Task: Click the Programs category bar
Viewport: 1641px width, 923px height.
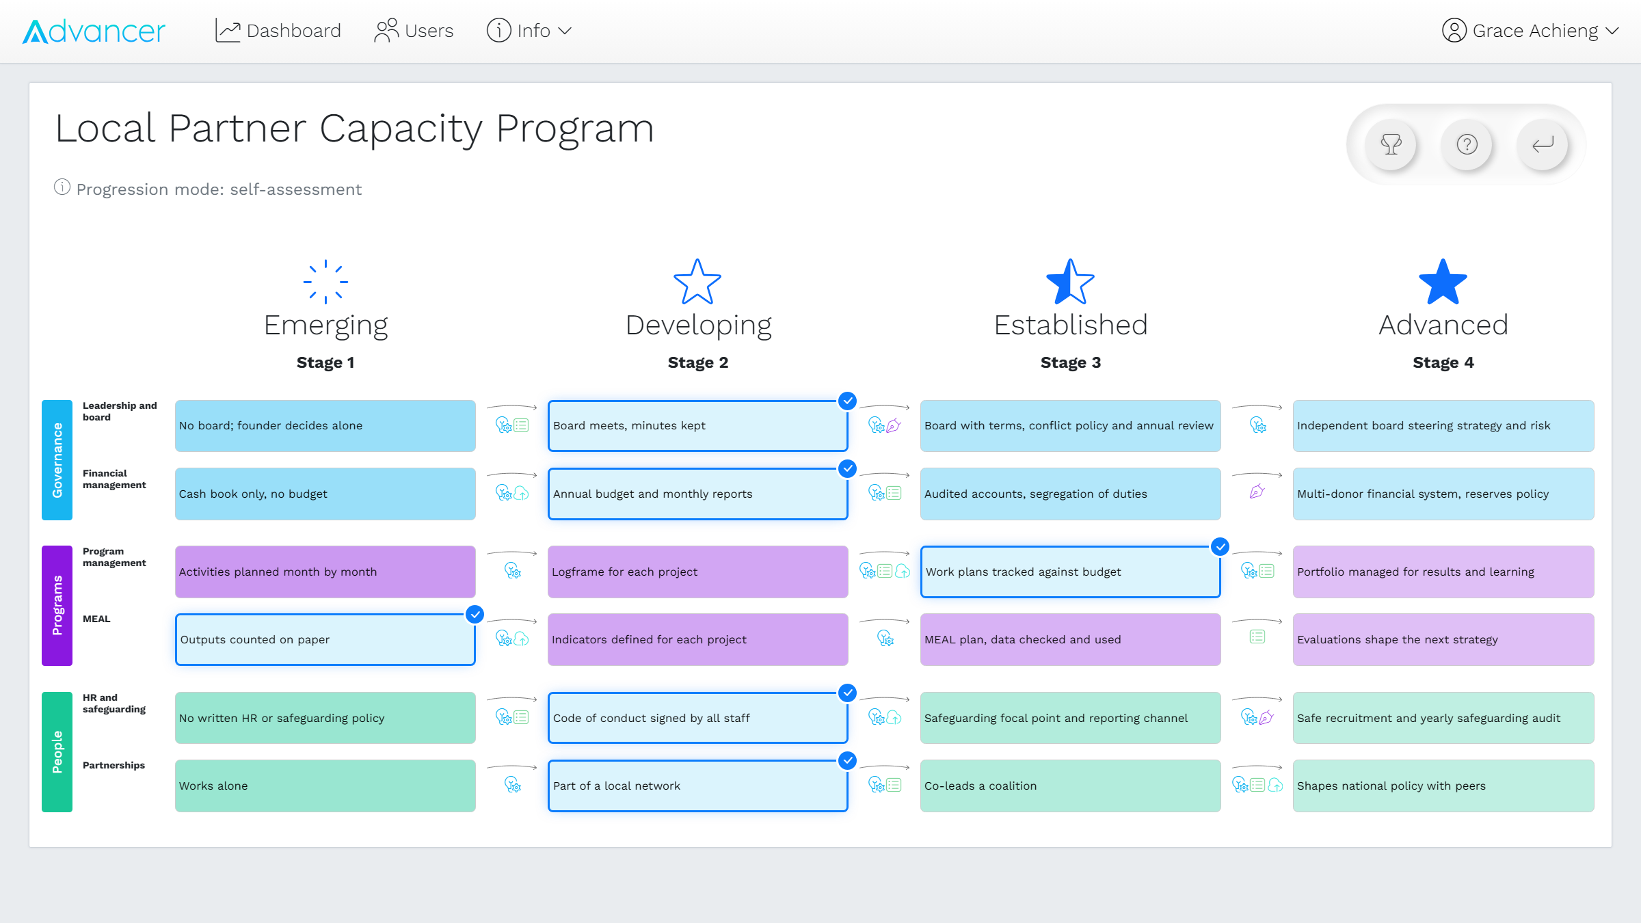Action: pyautogui.click(x=57, y=605)
